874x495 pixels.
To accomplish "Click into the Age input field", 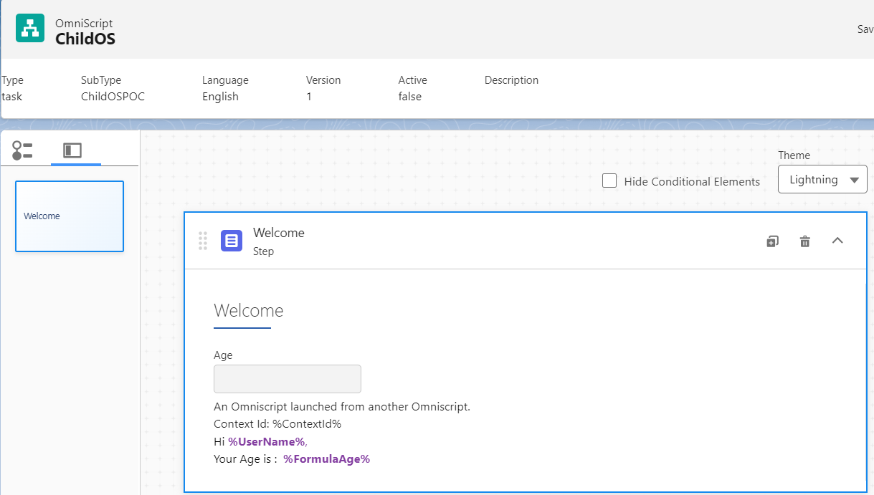I will click(287, 379).
